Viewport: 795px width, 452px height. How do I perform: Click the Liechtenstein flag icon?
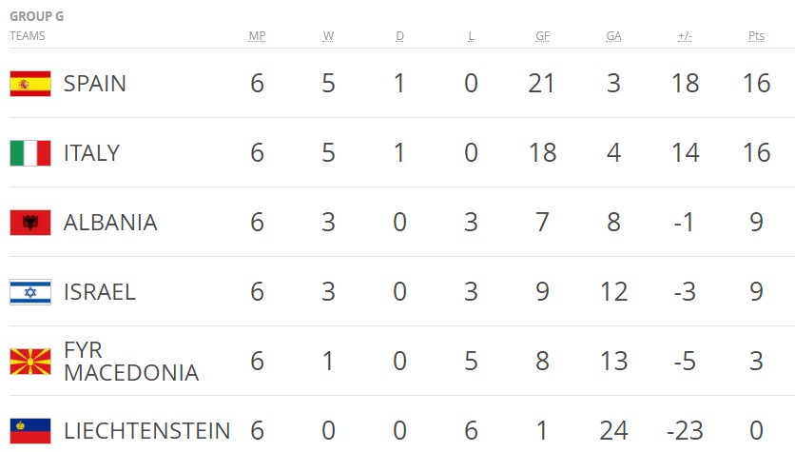pyautogui.click(x=30, y=431)
